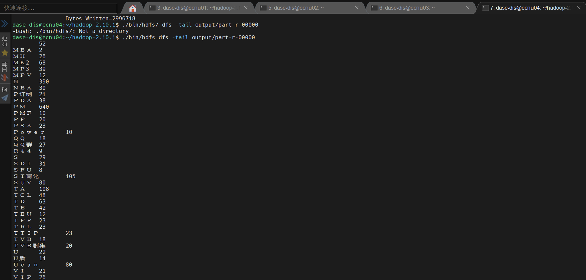Click the 'S T南化 105' output row
The width and height of the screenshot is (586, 280).
tap(44, 176)
